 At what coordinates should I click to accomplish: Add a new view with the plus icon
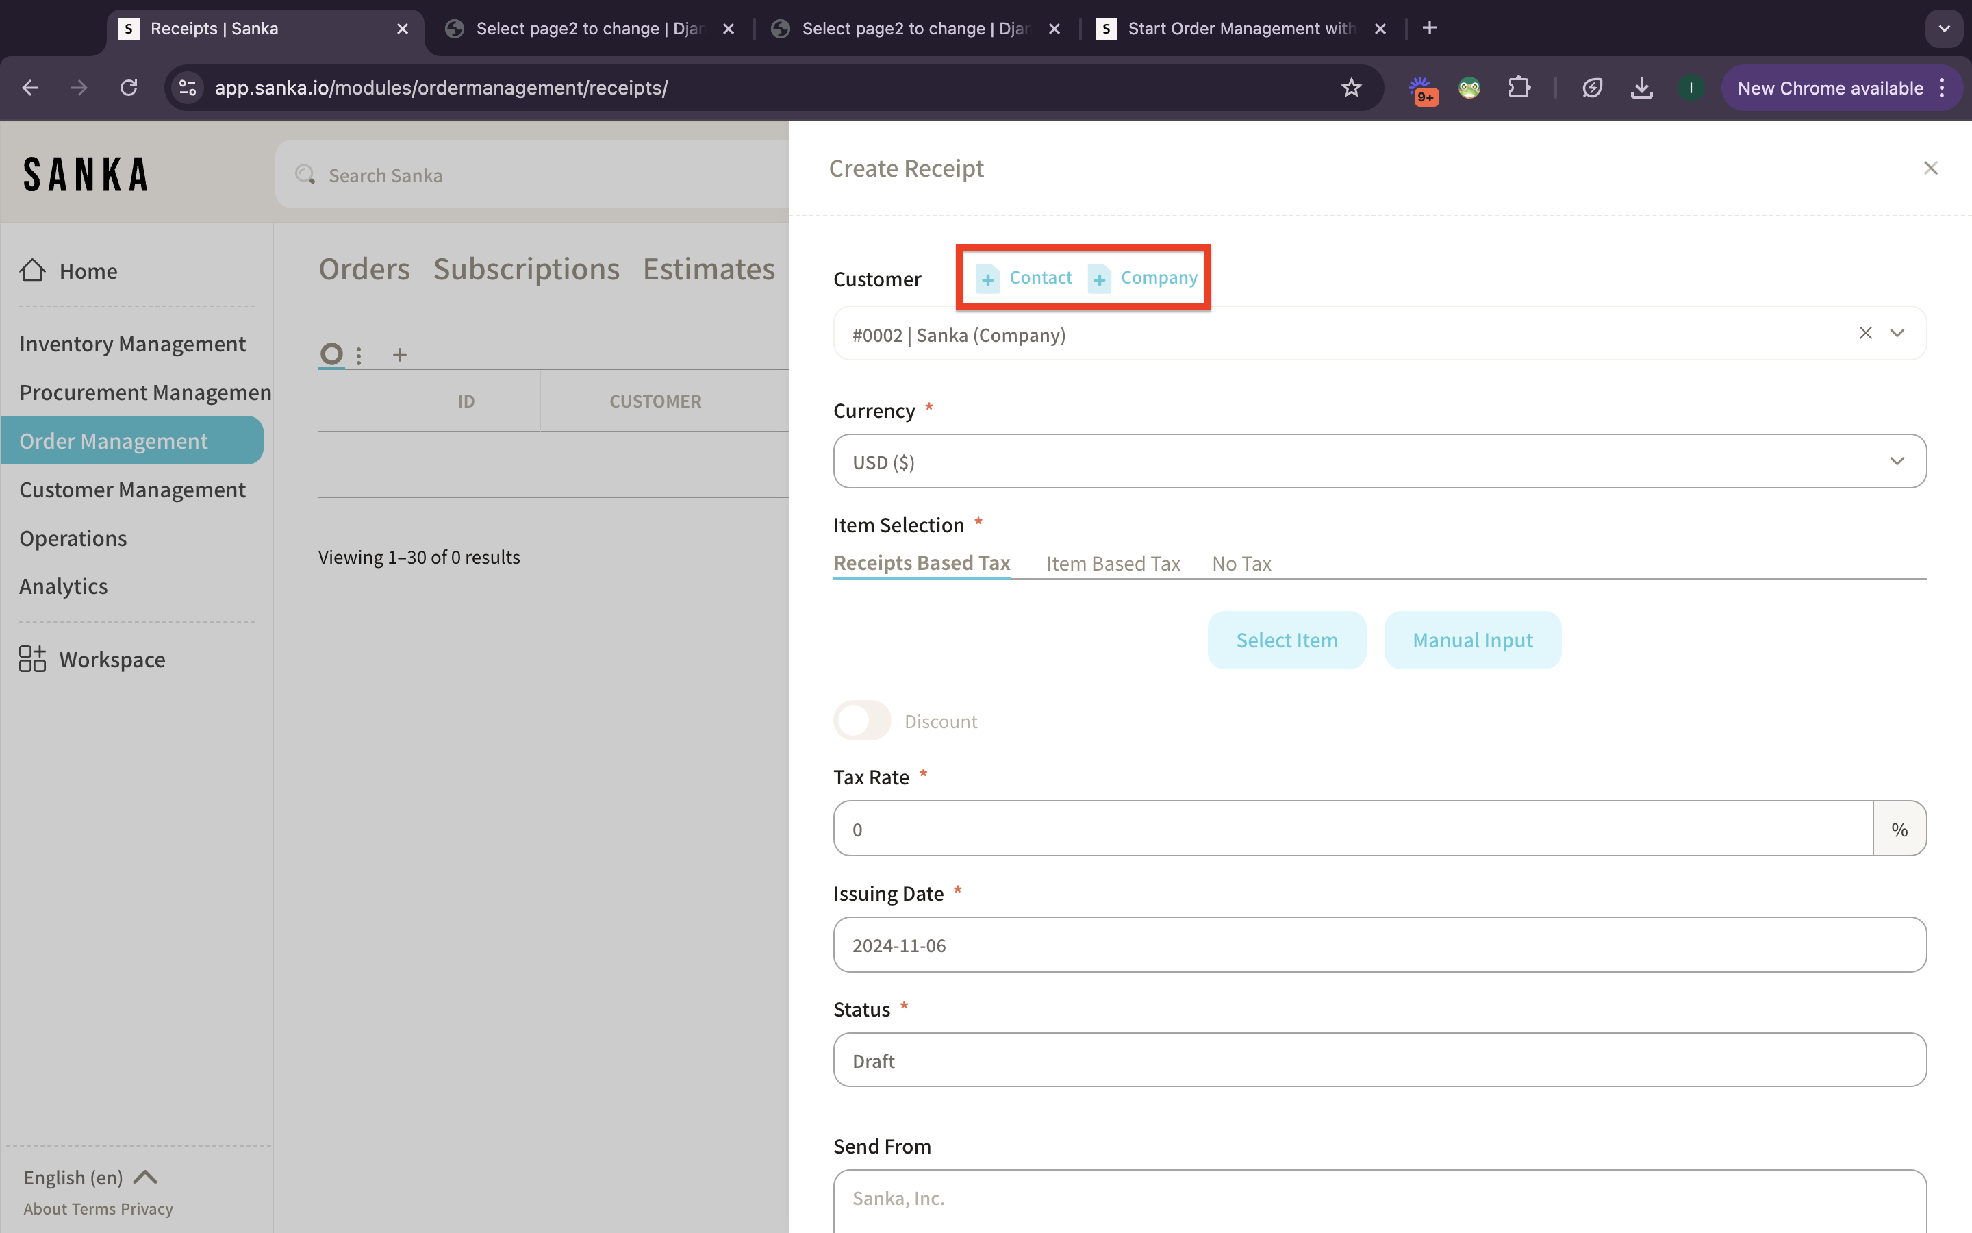tap(399, 355)
